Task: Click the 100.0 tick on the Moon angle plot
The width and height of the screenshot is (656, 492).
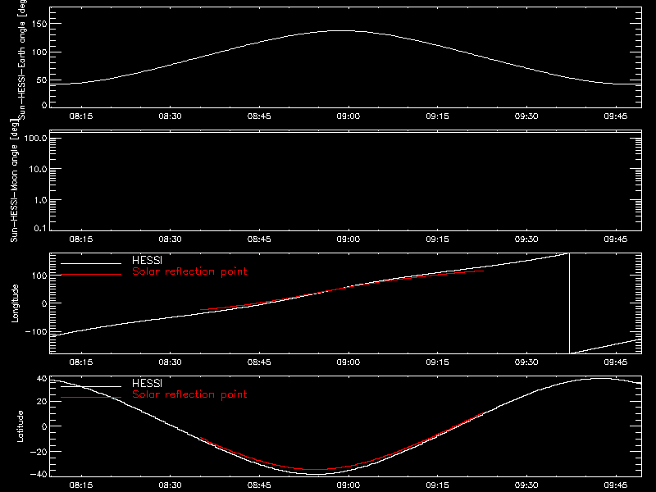Action: [35, 139]
